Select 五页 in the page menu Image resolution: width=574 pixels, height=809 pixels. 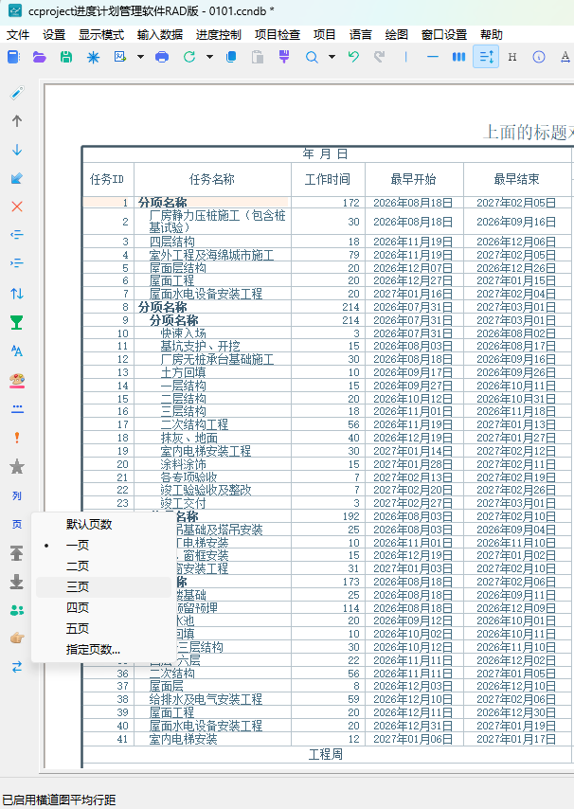click(103, 628)
